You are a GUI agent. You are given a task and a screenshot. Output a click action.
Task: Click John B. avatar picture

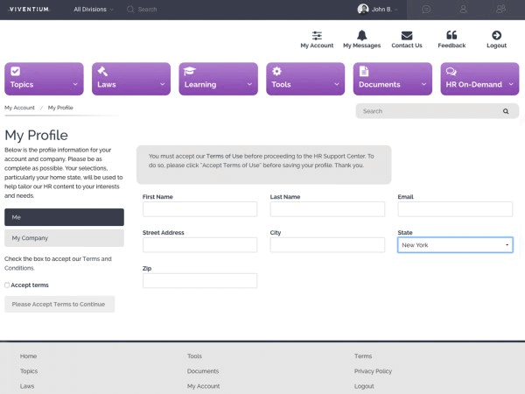pos(363,9)
